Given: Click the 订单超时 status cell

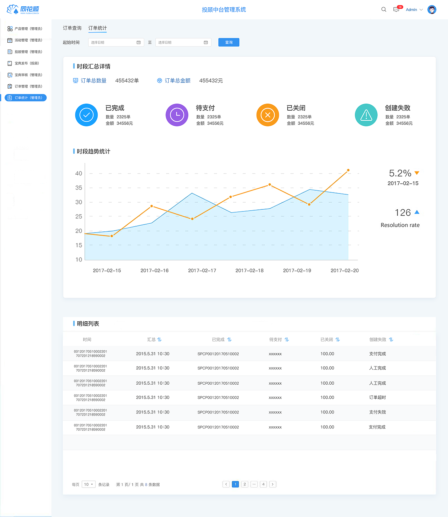Looking at the screenshot, I should click(x=378, y=397).
